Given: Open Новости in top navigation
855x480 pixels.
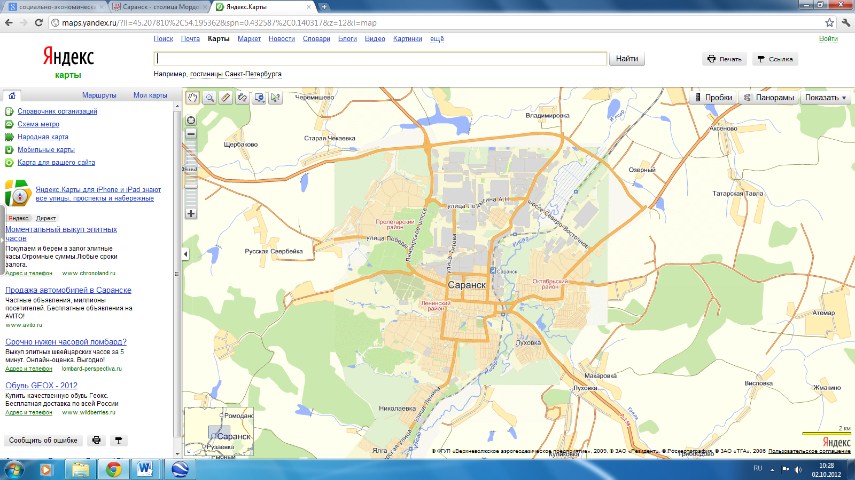Looking at the screenshot, I should click(x=282, y=39).
